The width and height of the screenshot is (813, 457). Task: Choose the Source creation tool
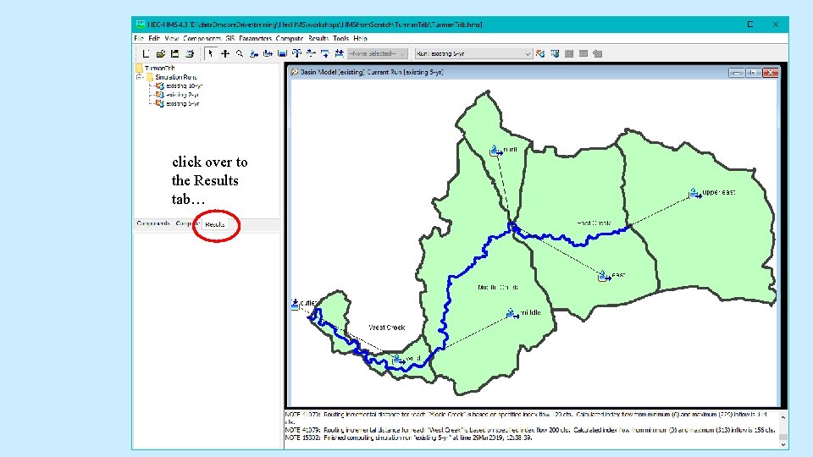click(x=325, y=53)
